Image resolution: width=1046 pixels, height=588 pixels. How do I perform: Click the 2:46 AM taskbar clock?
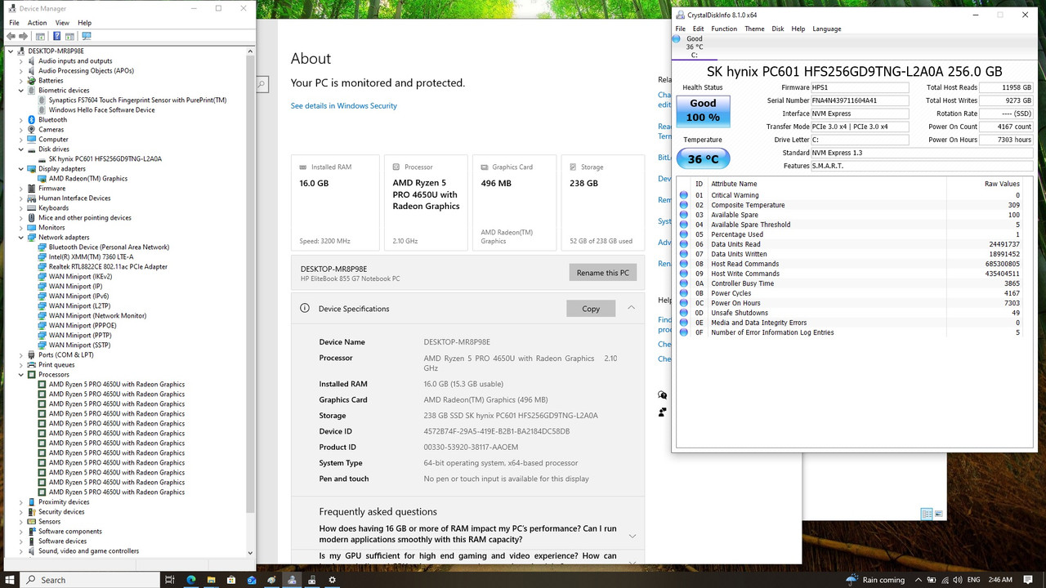[1000, 580]
